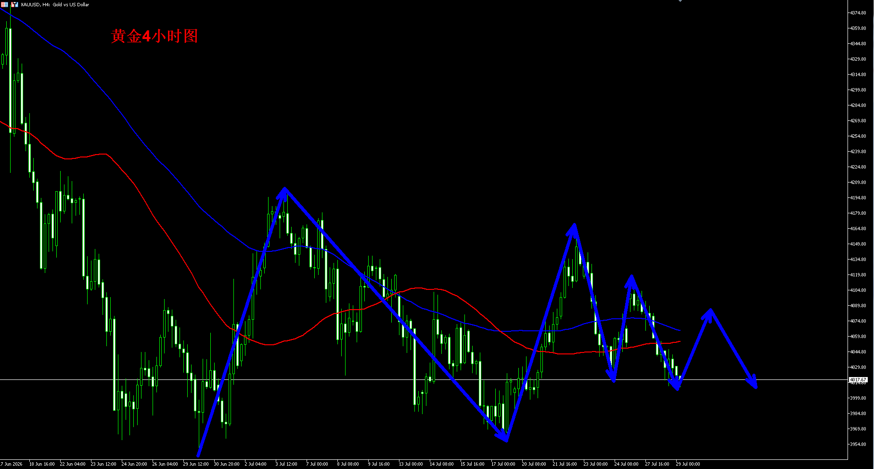Click the red moving average line's right end
Viewport: 874px width, 469px height.
(x=679, y=341)
